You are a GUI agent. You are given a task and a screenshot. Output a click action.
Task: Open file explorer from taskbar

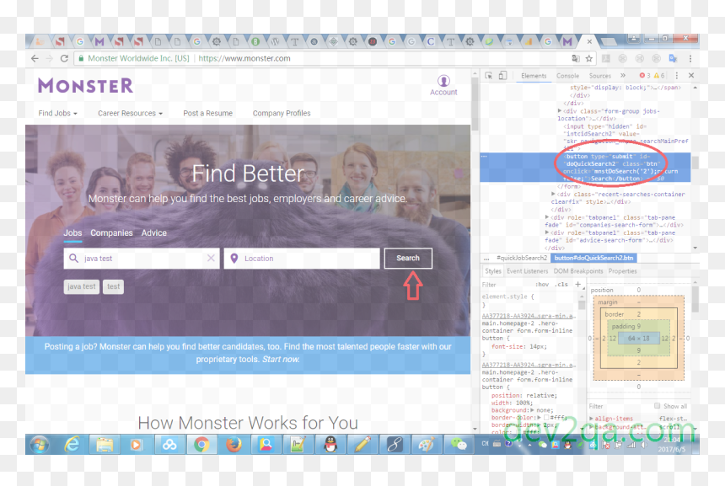(105, 445)
